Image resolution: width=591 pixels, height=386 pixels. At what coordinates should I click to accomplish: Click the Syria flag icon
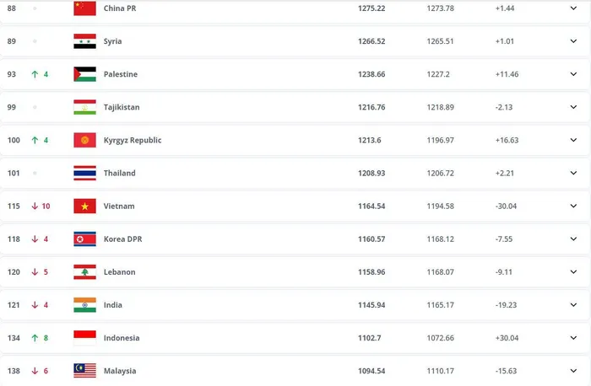pos(84,41)
